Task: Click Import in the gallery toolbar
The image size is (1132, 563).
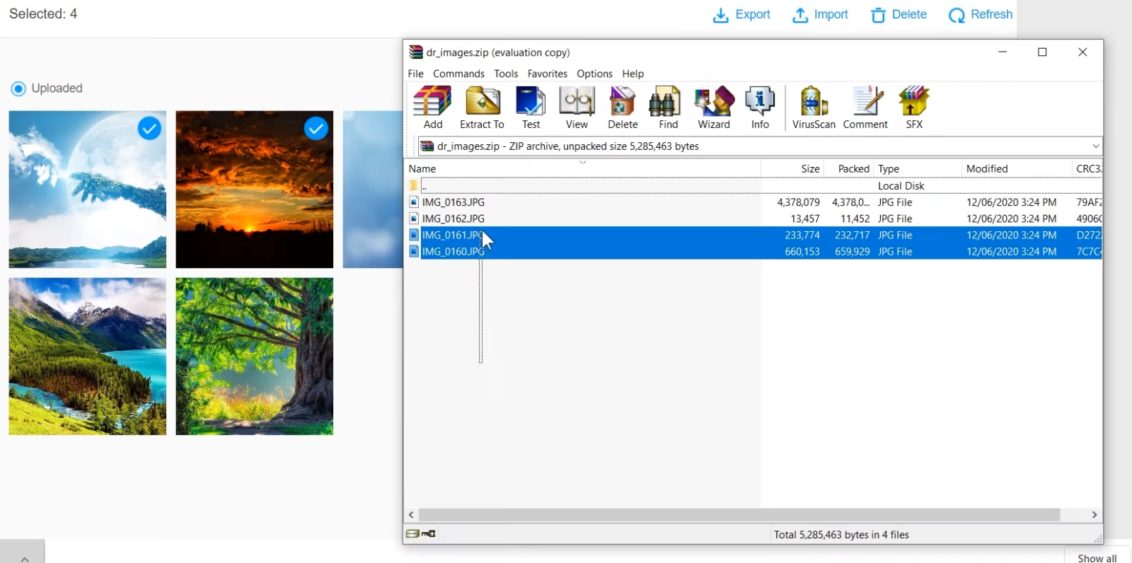Action: coord(820,15)
